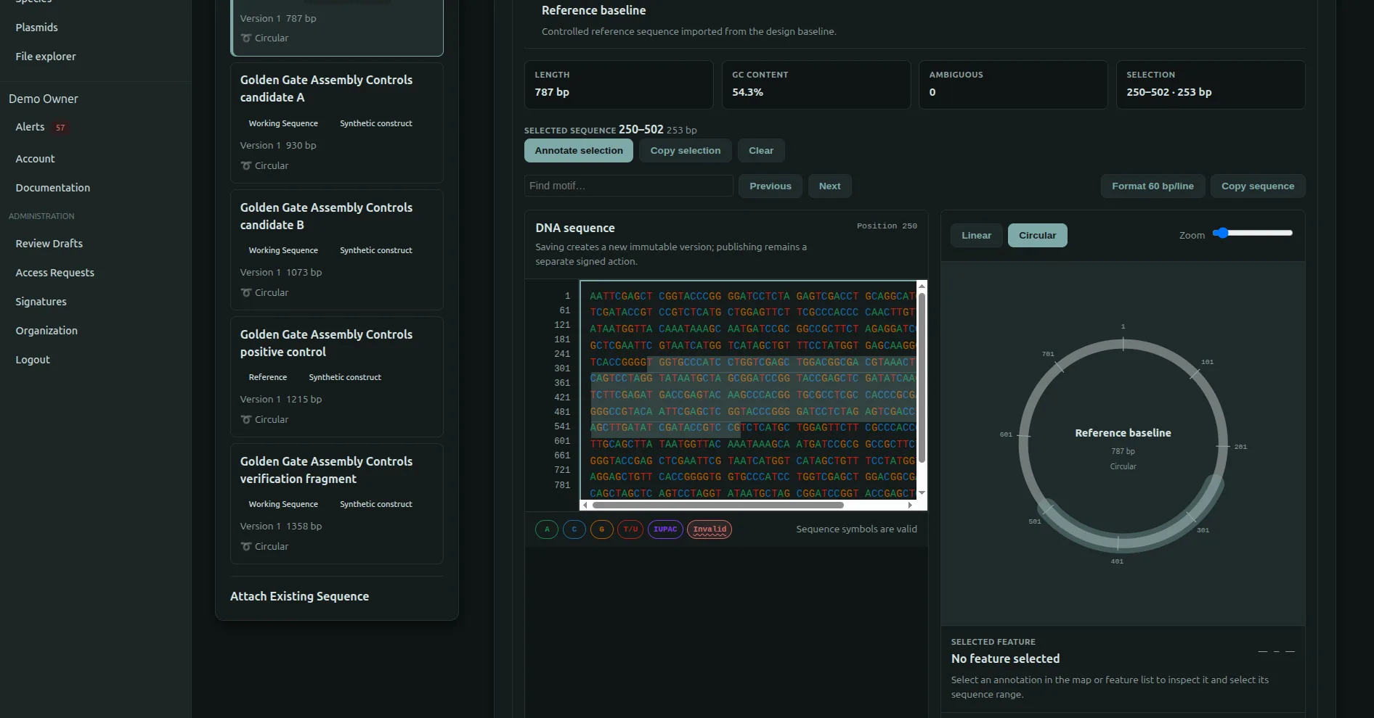Click the cytosine 'C' legend badge
1374x718 pixels.
click(574, 529)
